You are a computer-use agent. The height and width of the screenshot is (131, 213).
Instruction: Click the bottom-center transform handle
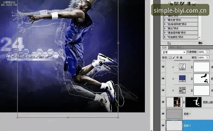(68, 117)
